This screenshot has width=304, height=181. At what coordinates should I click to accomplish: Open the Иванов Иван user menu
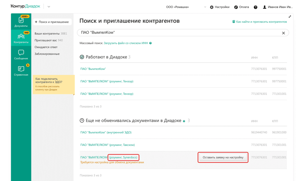tap(278, 7)
